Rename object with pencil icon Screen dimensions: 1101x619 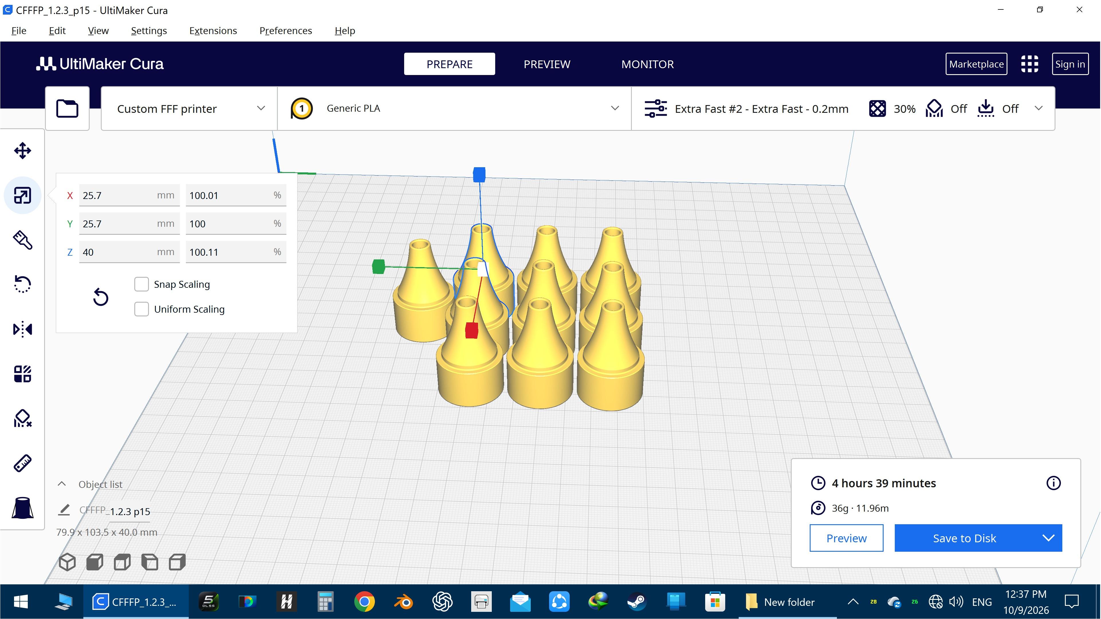click(x=64, y=510)
